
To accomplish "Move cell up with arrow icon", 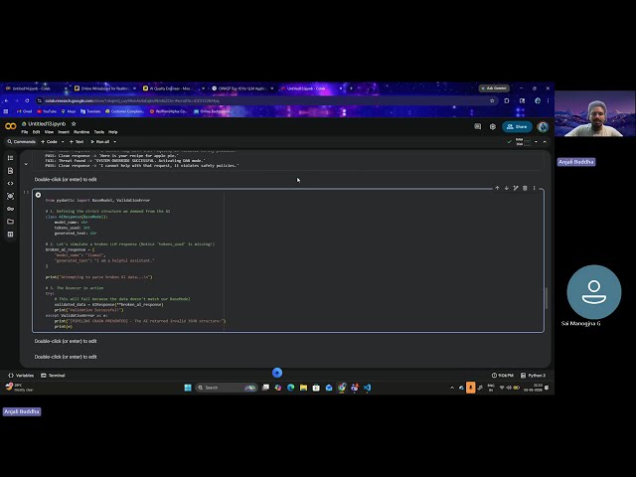I will coord(497,188).
